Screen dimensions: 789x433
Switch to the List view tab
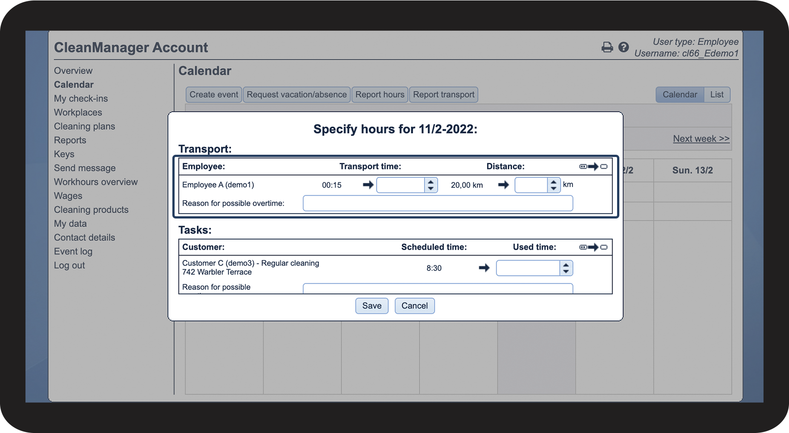[717, 95]
